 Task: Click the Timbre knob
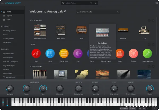click(26, 89)
